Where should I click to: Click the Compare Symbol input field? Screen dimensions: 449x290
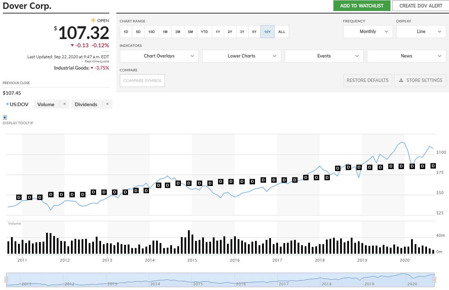point(142,81)
